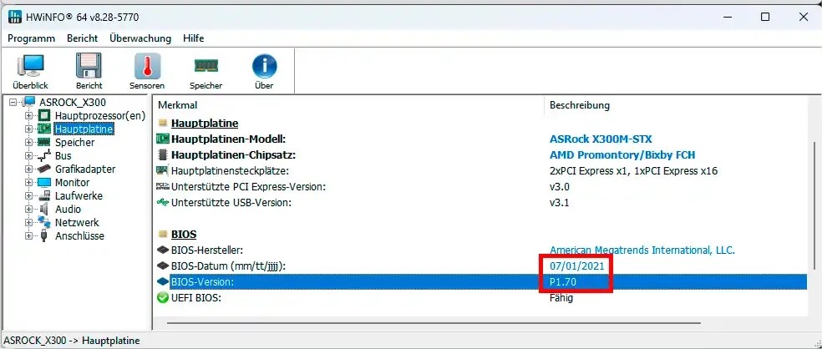Select ASROCK_X300 in the tree
Viewport: 822px width, 349px height.
73,102
